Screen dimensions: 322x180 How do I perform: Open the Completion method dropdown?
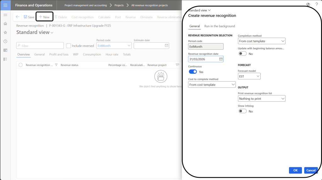[262, 41]
